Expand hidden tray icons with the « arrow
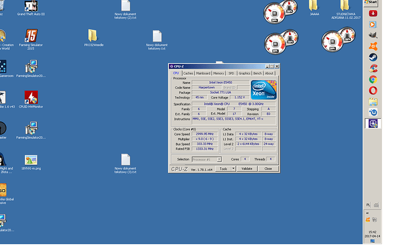 click(x=367, y=213)
